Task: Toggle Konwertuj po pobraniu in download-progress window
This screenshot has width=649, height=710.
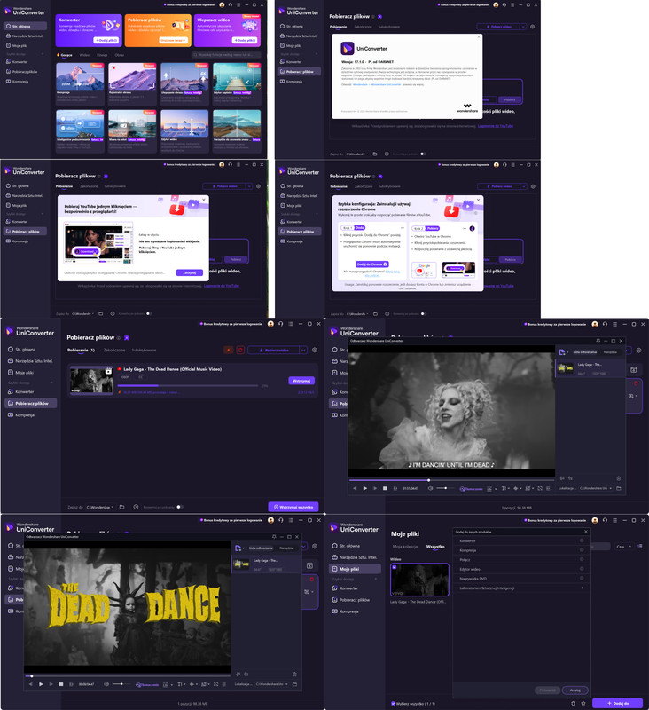Action: 180,507
